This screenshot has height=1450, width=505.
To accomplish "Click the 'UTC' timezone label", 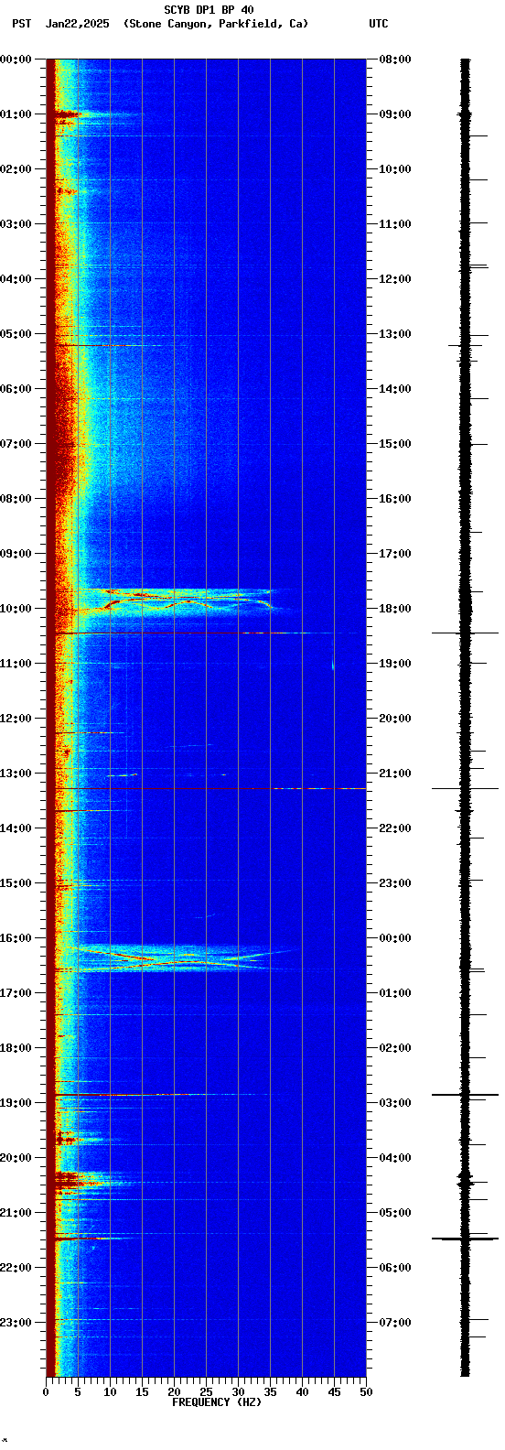I will click(x=379, y=24).
